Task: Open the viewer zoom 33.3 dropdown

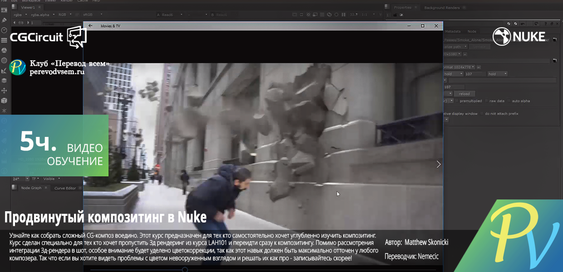Action: tap(354, 15)
